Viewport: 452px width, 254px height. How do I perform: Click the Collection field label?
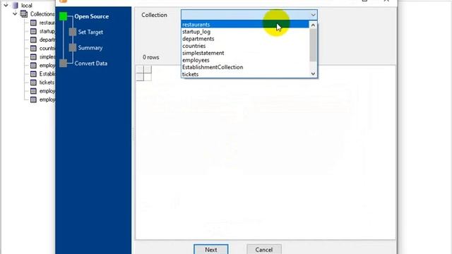click(154, 15)
